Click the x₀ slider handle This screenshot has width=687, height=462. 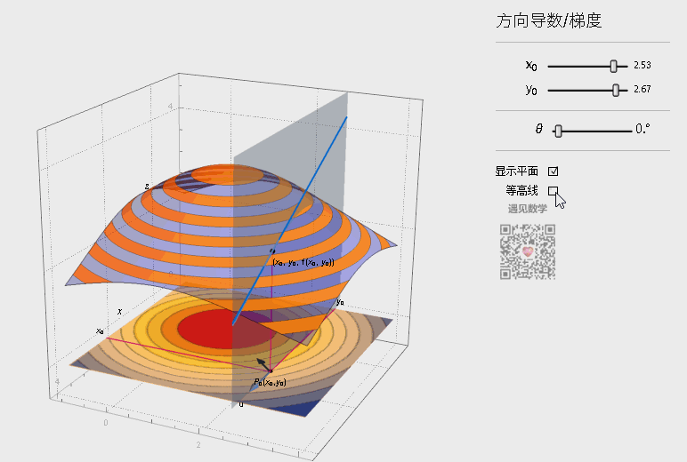tap(613, 66)
